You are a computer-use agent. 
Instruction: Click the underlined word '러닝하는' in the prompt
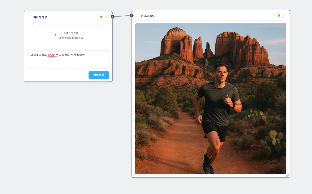(53, 55)
